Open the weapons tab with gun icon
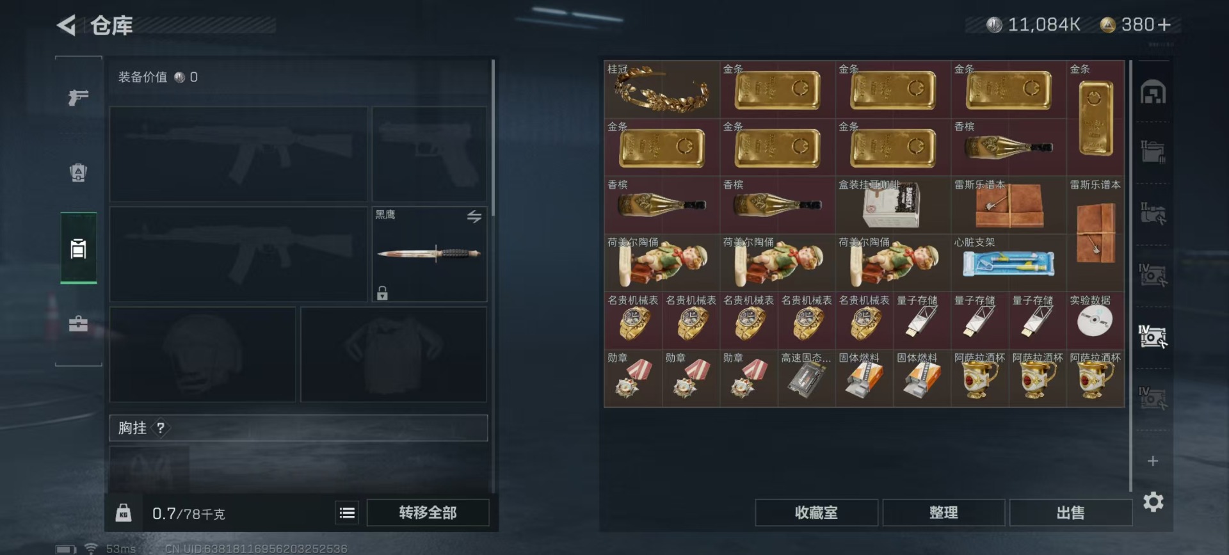 coord(78,97)
